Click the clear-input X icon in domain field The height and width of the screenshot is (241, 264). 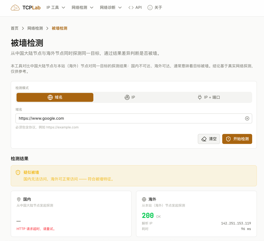[247, 118]
